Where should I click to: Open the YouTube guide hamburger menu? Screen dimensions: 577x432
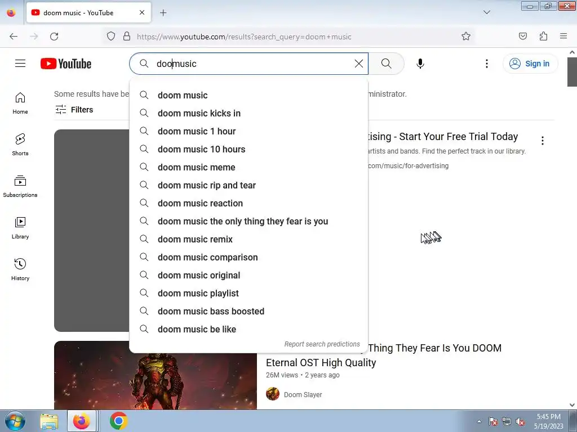(x=20, y=64)
